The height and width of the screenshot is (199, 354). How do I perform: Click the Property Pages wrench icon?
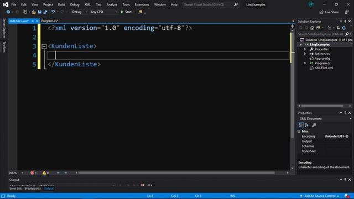coord(314,125)
